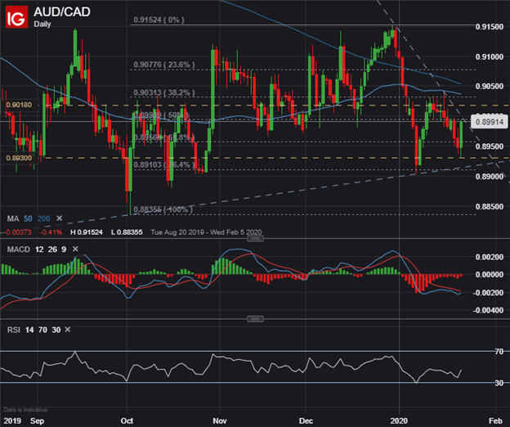Click the 0.89500 price axis label

click(x=490, y=146)
